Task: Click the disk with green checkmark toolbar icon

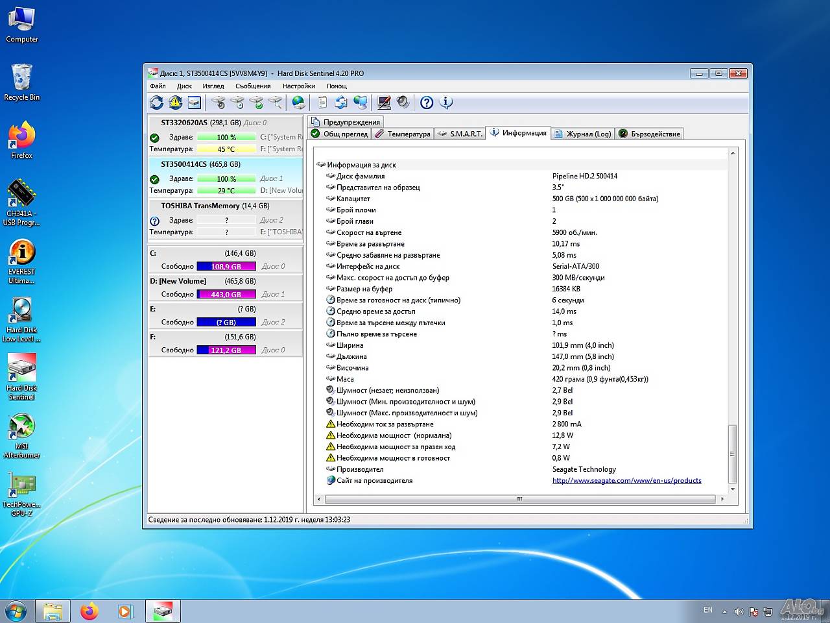Action: coord(256,103)
